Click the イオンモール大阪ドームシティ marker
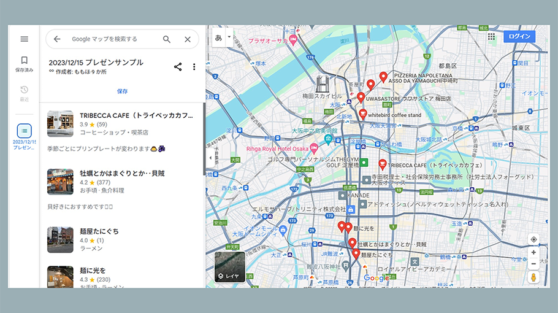Screen dimensions: 558x313 (283, 230)
